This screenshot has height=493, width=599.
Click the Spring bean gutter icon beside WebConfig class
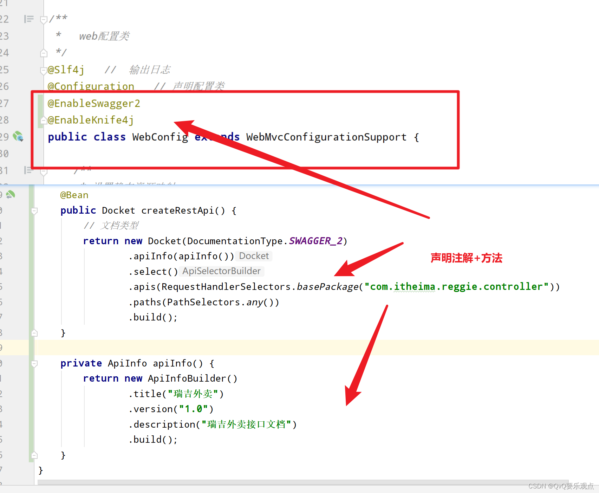(x=18, y=136)
